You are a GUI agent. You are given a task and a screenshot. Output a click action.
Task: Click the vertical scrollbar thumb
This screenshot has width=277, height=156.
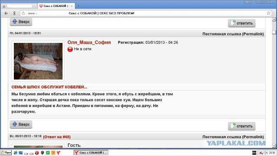point(274,32)
